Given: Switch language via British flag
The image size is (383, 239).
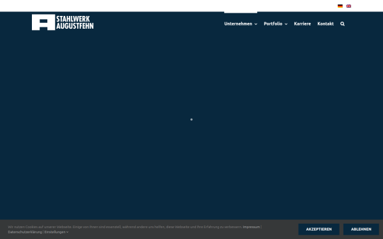Looking at the screenshot, I should pos(349,6).
